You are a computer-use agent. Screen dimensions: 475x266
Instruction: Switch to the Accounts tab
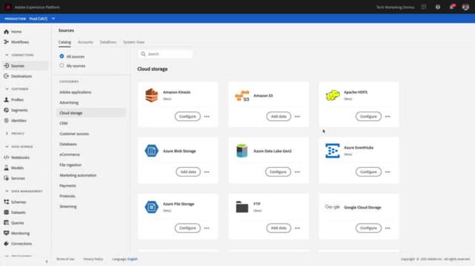pos(85,42)
